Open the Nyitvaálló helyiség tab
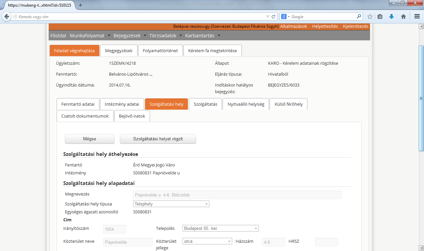The height and width of the screenshot is (251, 424). click(x=246, y=104)
